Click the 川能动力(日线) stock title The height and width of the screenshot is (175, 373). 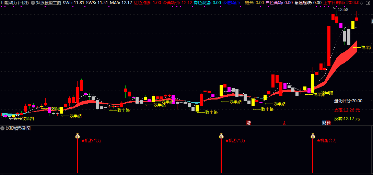tap(14, 3)
